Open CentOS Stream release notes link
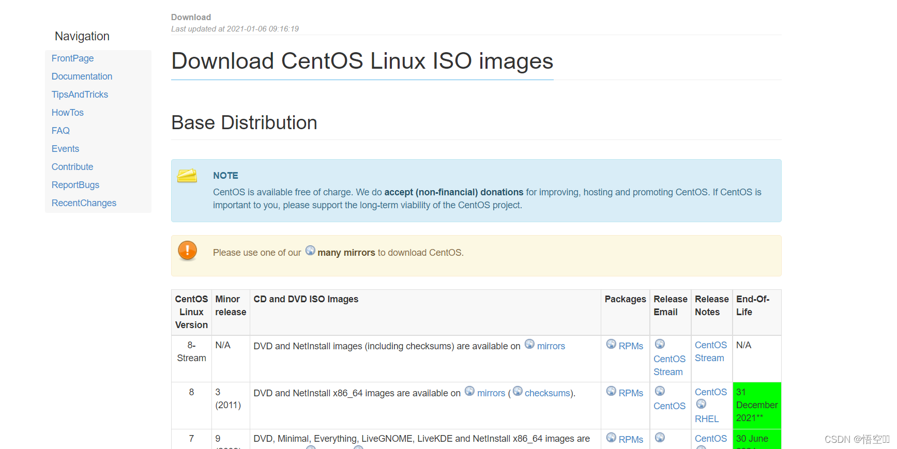The height and width of the screenshot is (449, 897). (711, 351)
